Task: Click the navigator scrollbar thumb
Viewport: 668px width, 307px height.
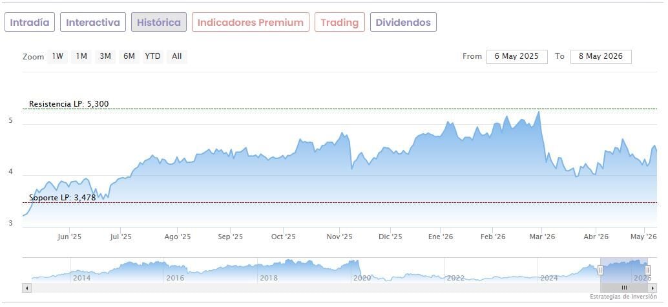Action: point(624,288)
